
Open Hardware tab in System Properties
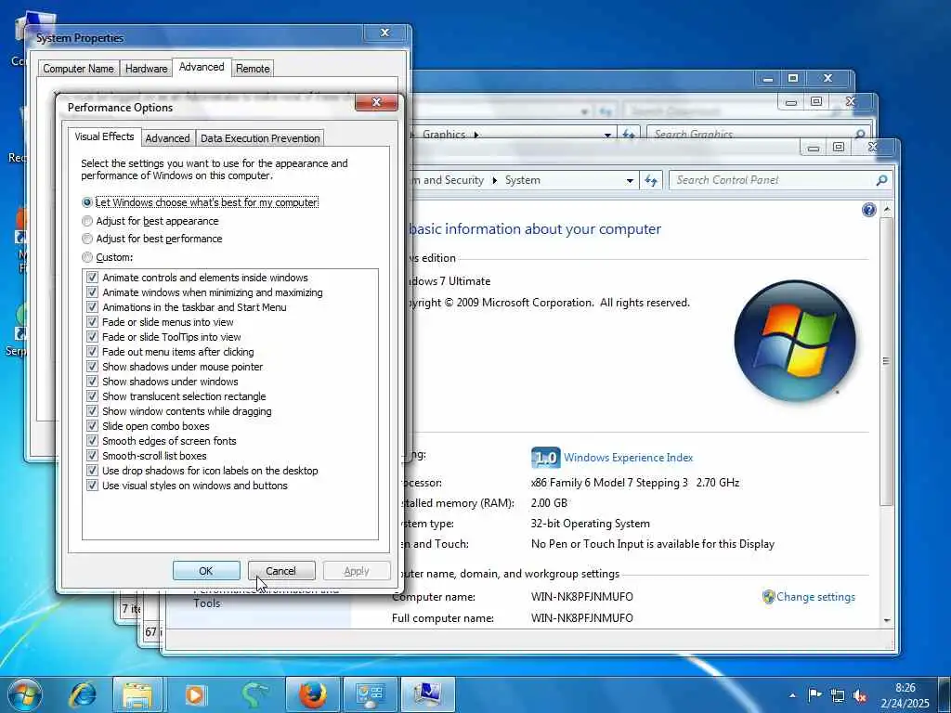146,69
